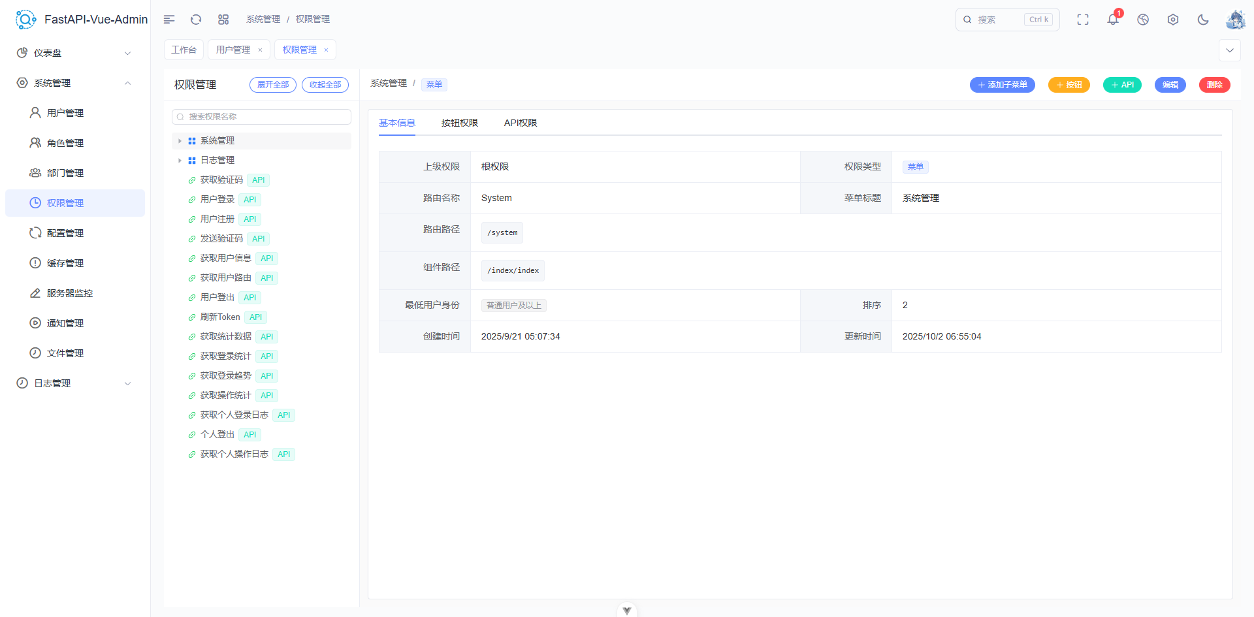Open the settings gear icon in header
Viewport: 1254px width, 617px height.
[1173, 20]
